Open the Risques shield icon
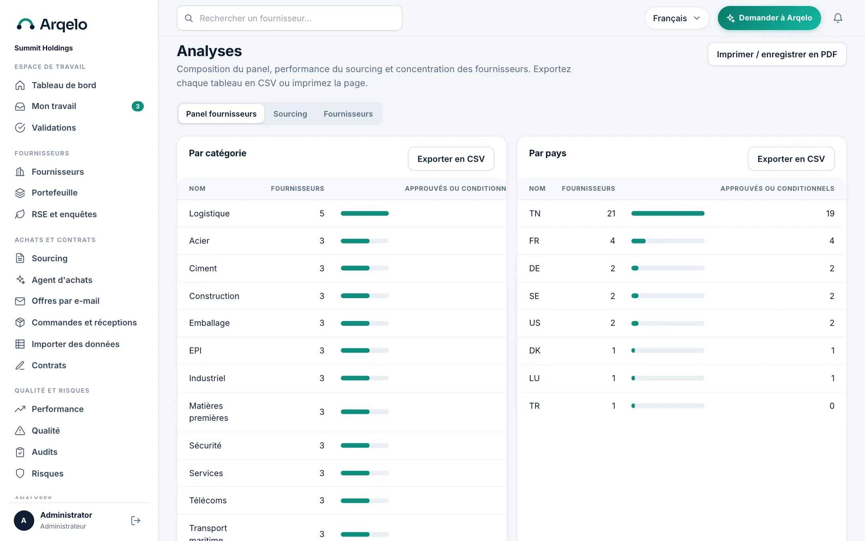The image size is (865, 541). (x=20, y=474)
